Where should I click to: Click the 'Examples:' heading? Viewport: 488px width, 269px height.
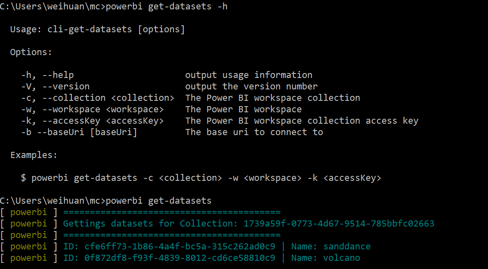point(34,155)
